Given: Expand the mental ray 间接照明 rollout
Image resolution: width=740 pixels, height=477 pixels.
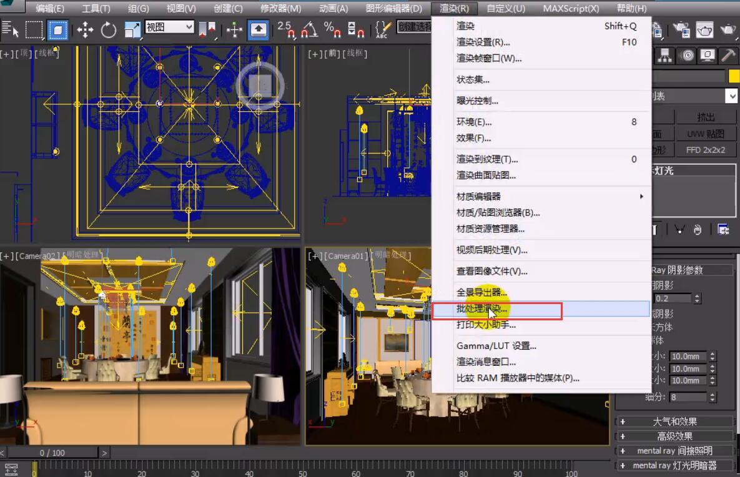Looking at the screenshot, I should (x=676, y=450).
